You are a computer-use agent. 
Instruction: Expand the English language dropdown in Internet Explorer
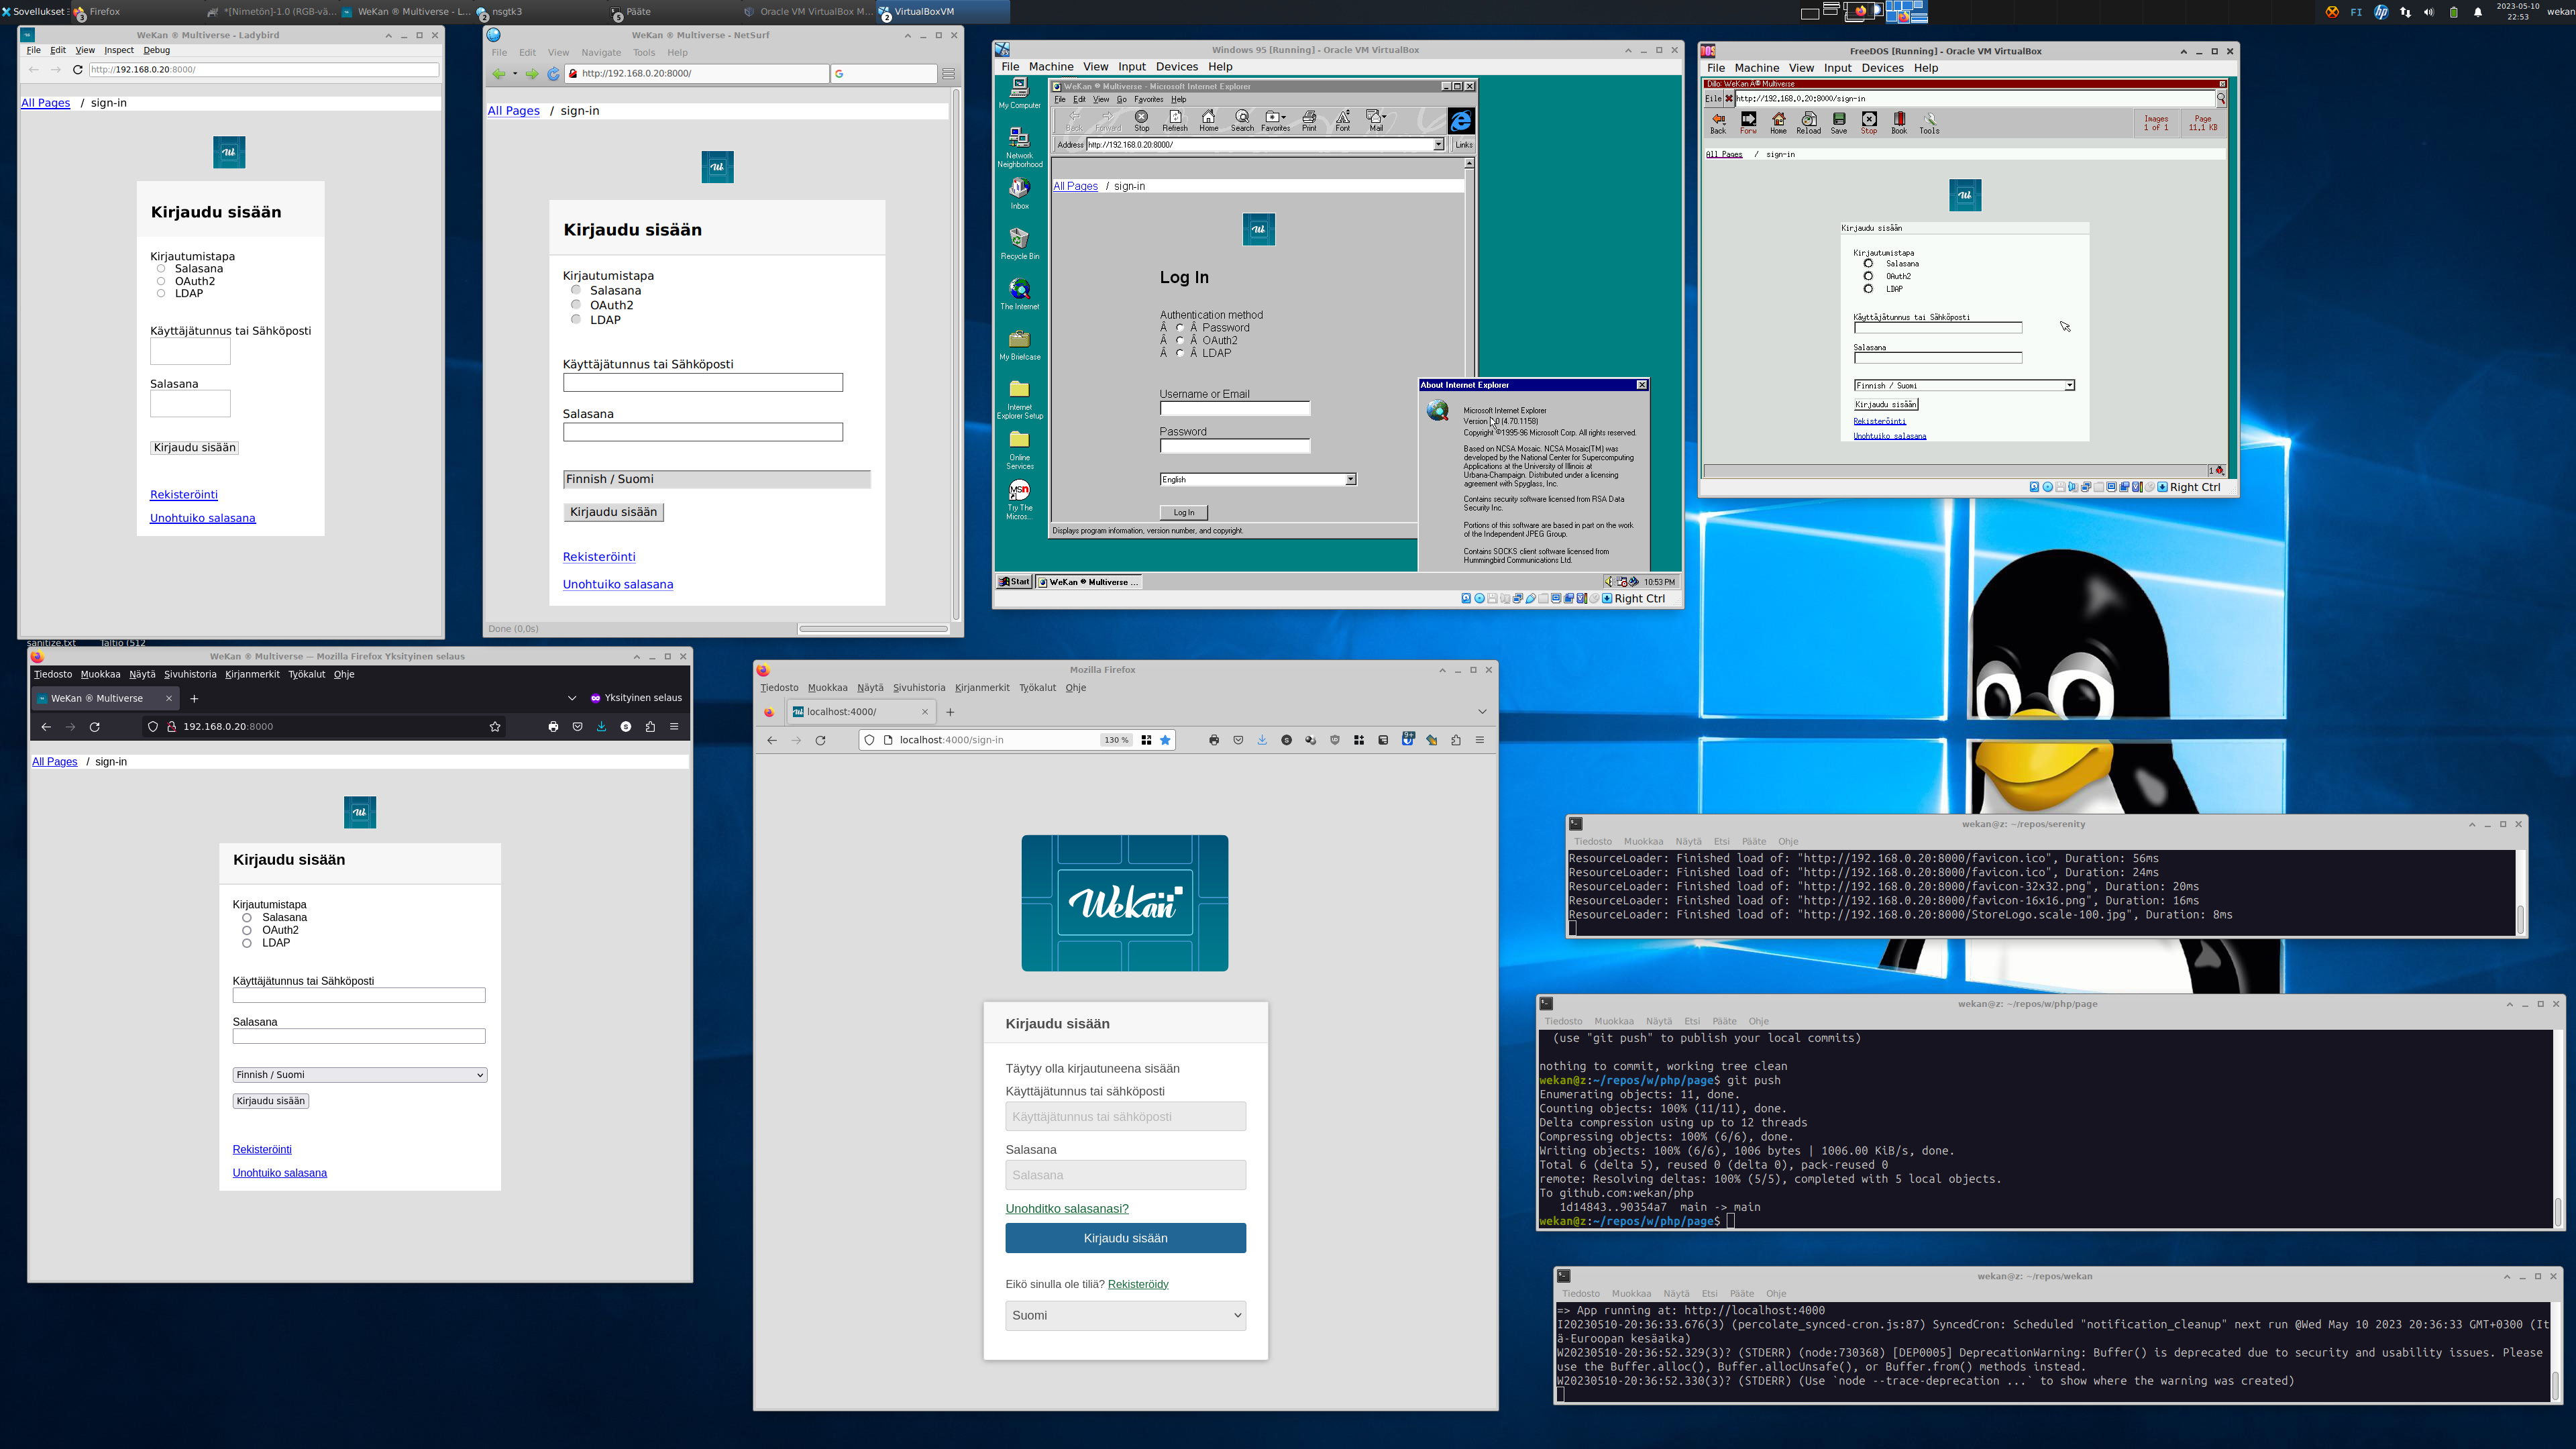point(1350,480)
